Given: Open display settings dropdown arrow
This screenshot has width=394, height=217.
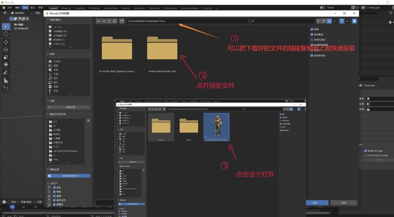Looking at the screenshot, I should tap(334, 21).
